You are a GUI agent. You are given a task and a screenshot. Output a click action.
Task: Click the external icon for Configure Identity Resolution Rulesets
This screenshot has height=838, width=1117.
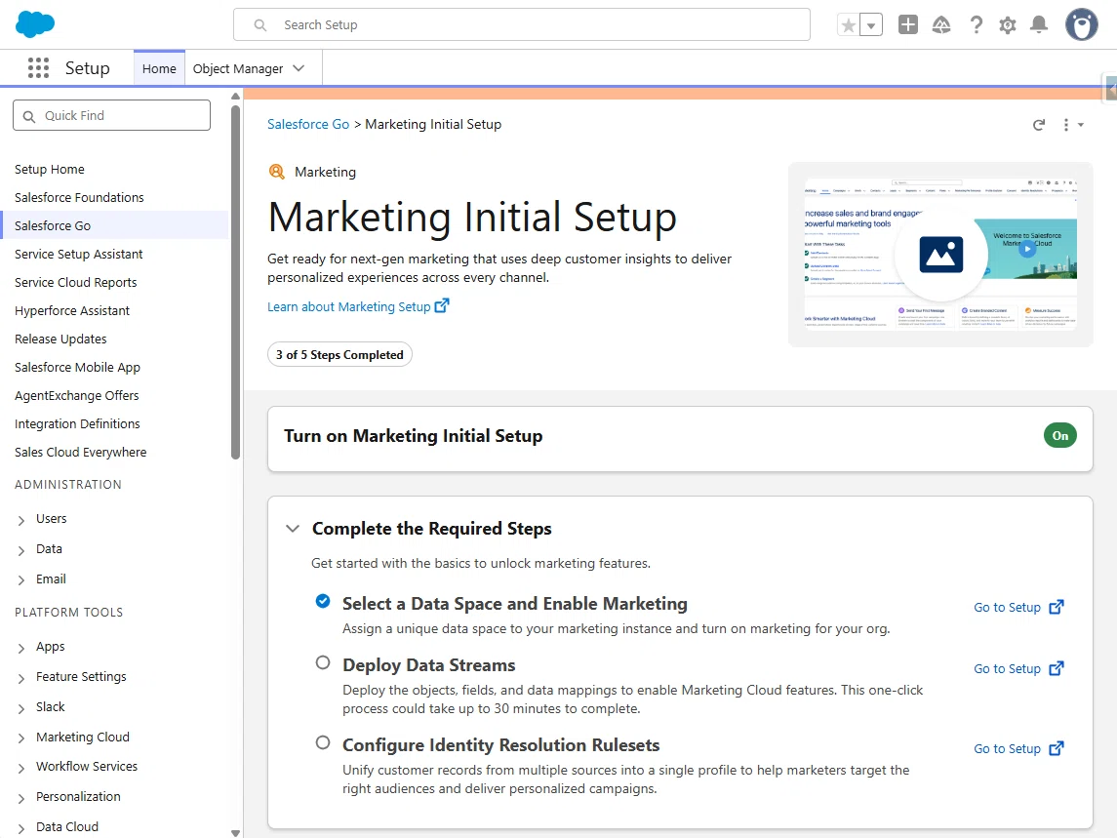(1057, 748)
